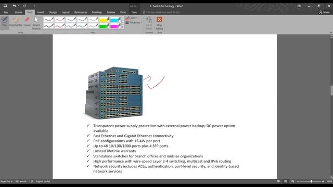Pick the green highlighter pen

(x=104, y=26)
